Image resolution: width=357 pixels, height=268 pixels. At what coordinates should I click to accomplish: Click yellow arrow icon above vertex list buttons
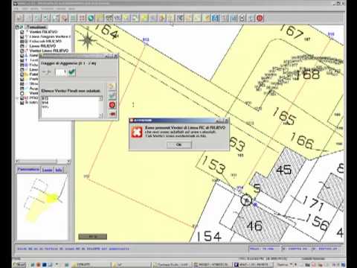point(112,86)
